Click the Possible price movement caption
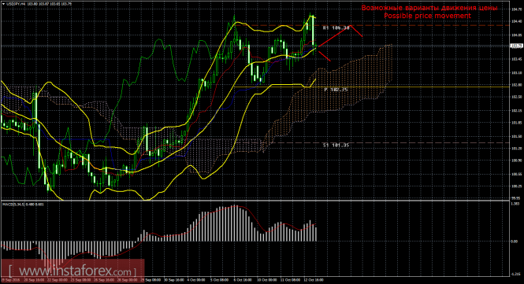The height and width of the screenshot is (284, 524). coord(427,16)
